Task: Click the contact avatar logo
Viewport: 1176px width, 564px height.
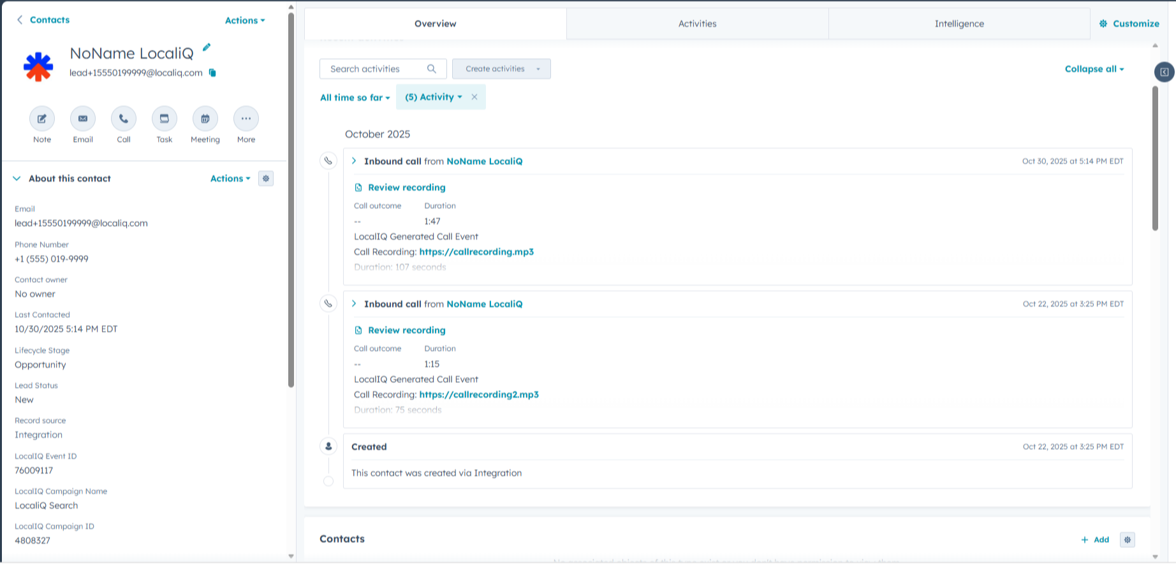Action: [x=38, y=66]
